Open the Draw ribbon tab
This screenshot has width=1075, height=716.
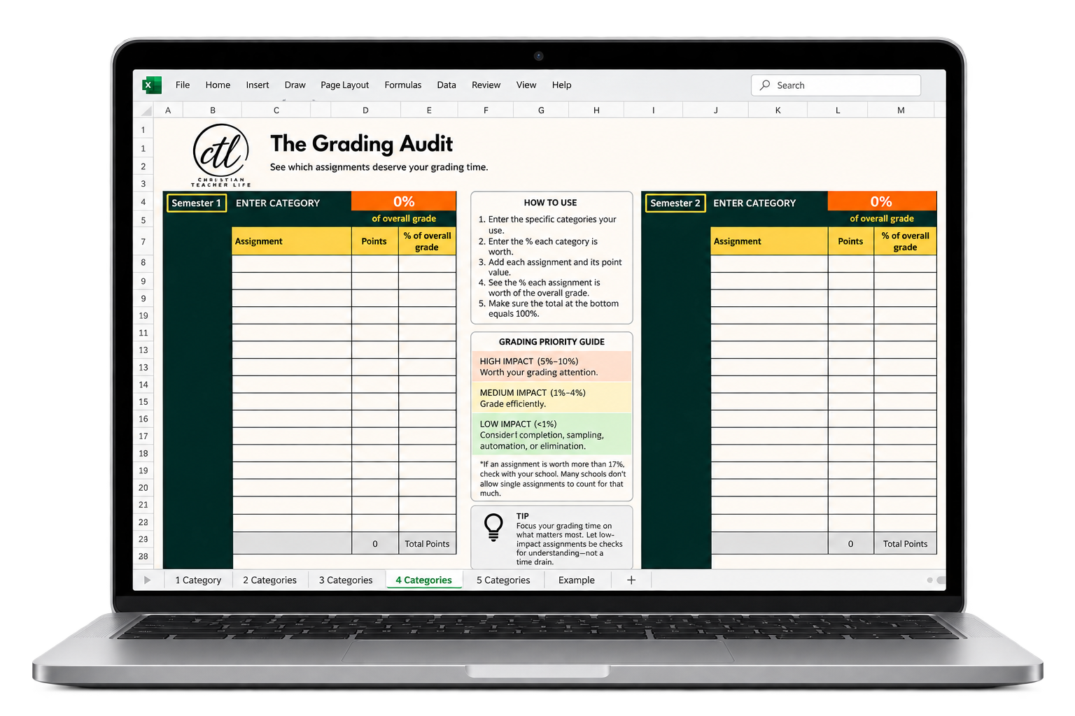295,85
